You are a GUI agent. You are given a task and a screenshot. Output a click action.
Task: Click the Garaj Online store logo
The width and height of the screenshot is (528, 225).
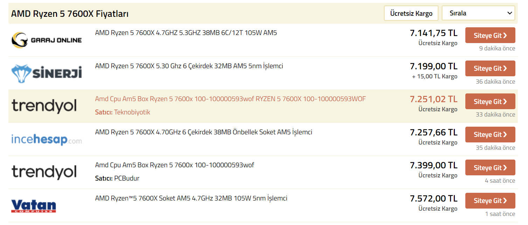47,40
